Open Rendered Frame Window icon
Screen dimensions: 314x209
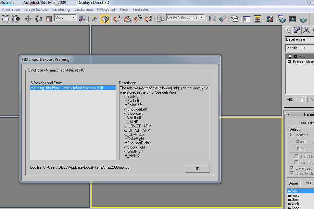pyautogui.click(x=293, y=19)
